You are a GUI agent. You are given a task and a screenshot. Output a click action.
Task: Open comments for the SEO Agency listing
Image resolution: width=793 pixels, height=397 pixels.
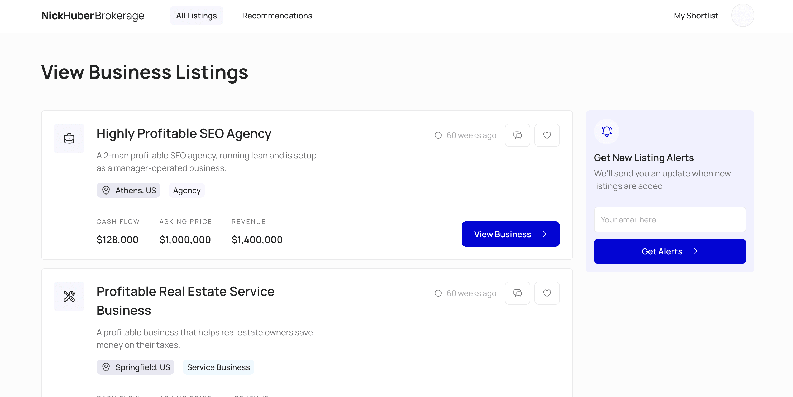point(518,135)
